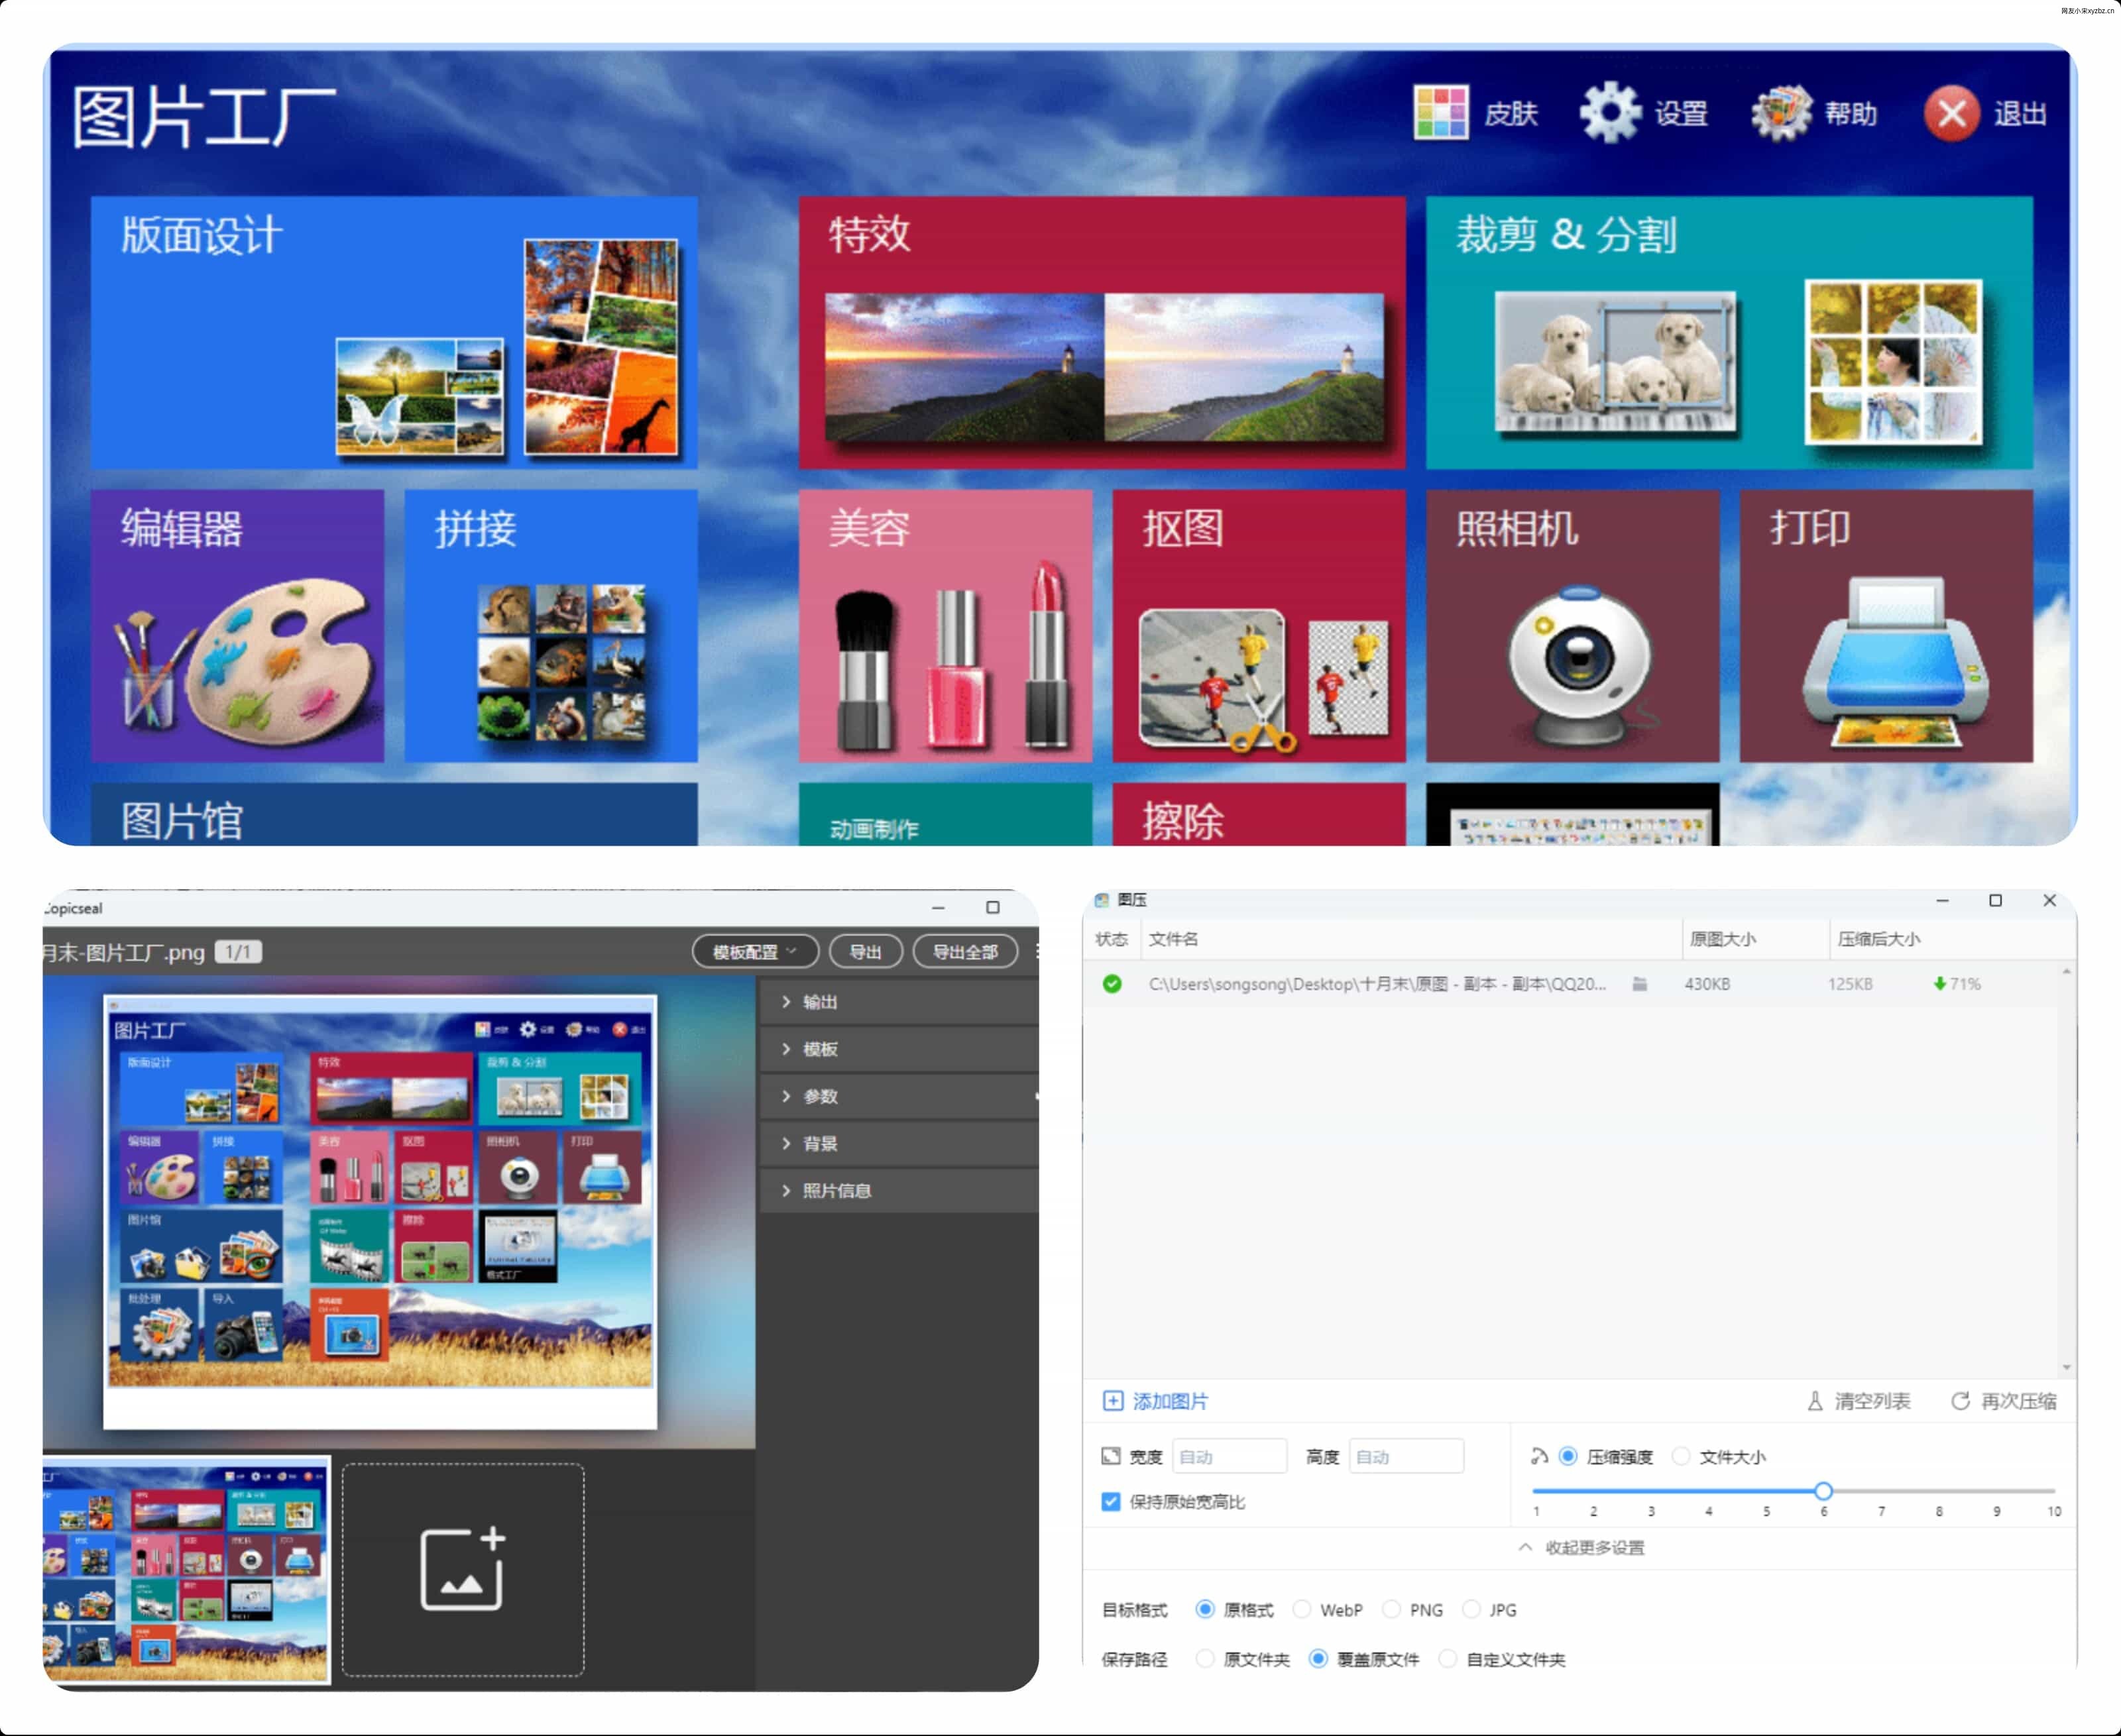Open the 帮助 help icon

click(x=1781, y=112)
